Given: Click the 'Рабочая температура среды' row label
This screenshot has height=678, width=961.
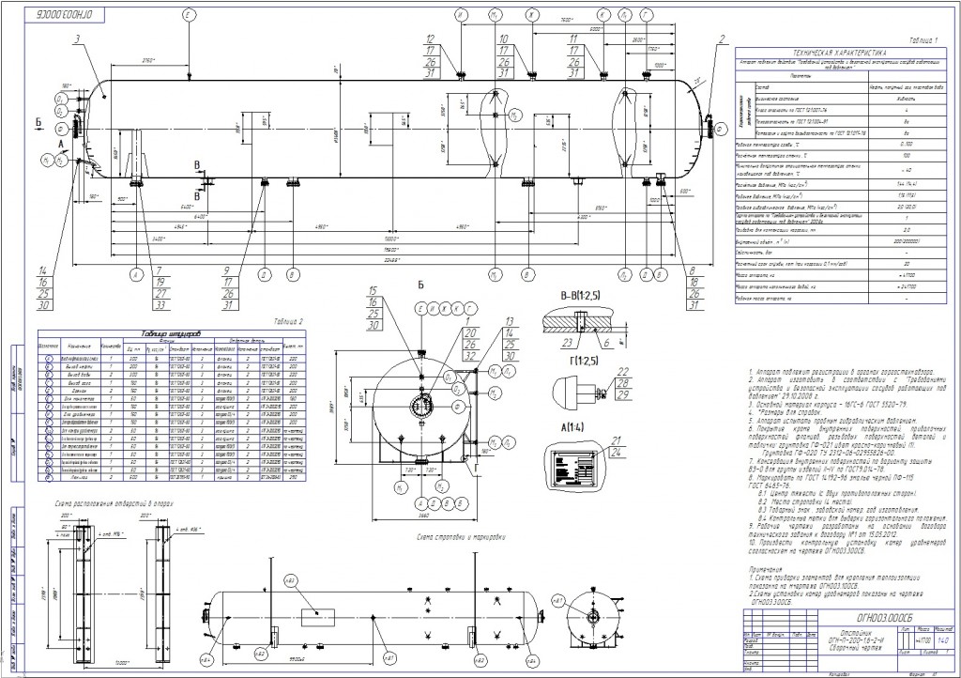Looking at the screenshot, I should [770, 144].
